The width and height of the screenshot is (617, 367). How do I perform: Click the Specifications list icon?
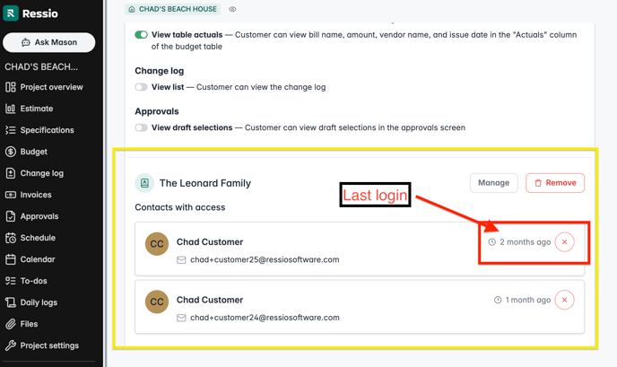tap(11, 130)
